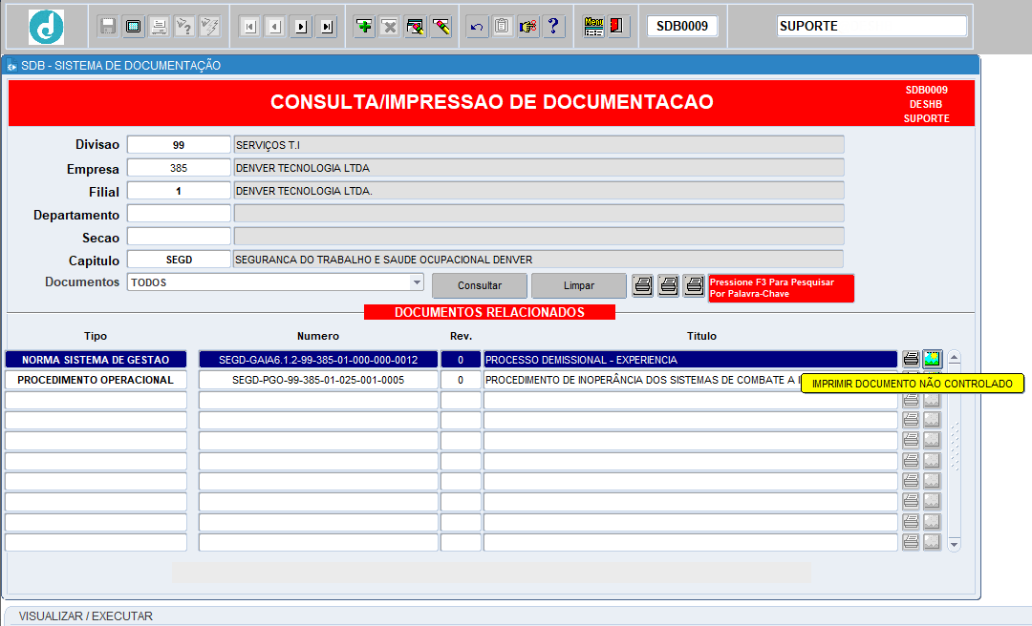Click the green plus insert record icon
Image resolution: width=1032 pixels, height=626 pixels.
click(364, 27)
